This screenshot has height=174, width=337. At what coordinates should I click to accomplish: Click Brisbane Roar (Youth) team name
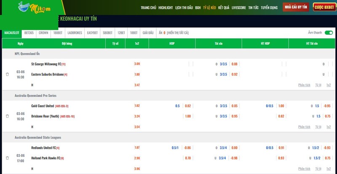click(45, 116)
